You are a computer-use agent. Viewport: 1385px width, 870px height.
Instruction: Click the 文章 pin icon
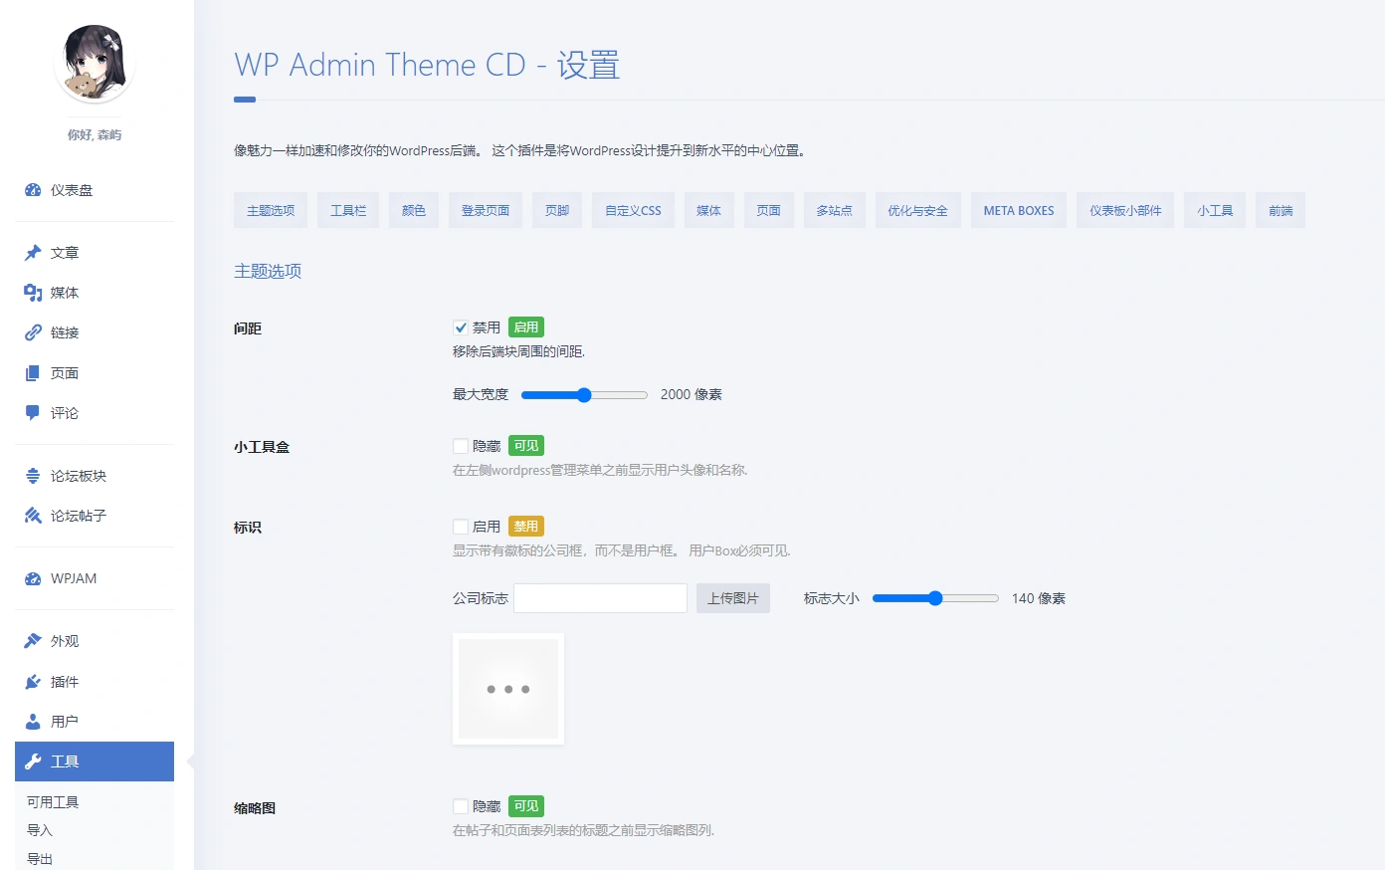[x=33, y=253]
